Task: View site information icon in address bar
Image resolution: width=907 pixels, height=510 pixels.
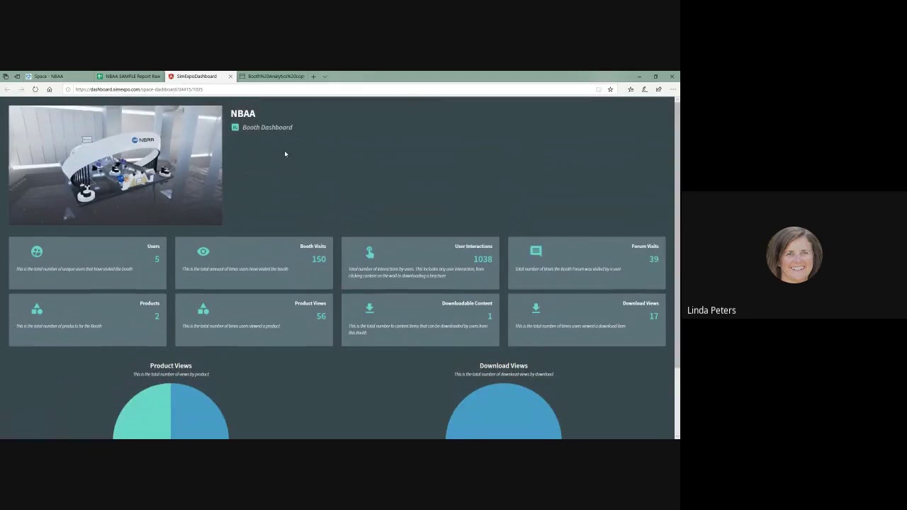Action: pyautogui.click(x=68, y=89)
